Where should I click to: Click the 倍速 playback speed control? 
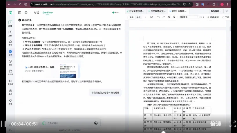pyautogui.click(x=216, y=124)
